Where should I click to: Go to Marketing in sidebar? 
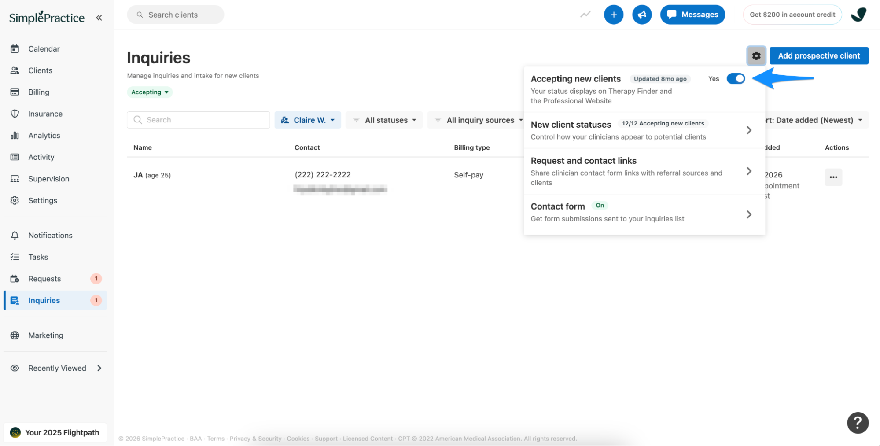(x=46, y=335)
